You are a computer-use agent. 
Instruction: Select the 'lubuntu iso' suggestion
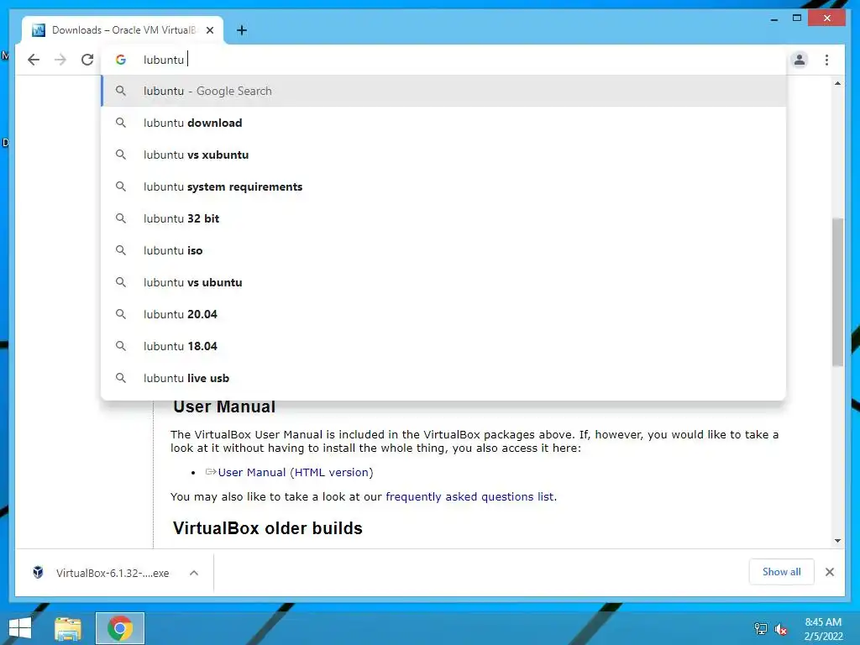443,250
